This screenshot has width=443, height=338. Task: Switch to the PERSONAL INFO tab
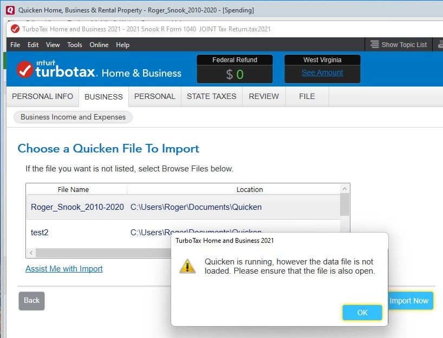coord(42,96)
